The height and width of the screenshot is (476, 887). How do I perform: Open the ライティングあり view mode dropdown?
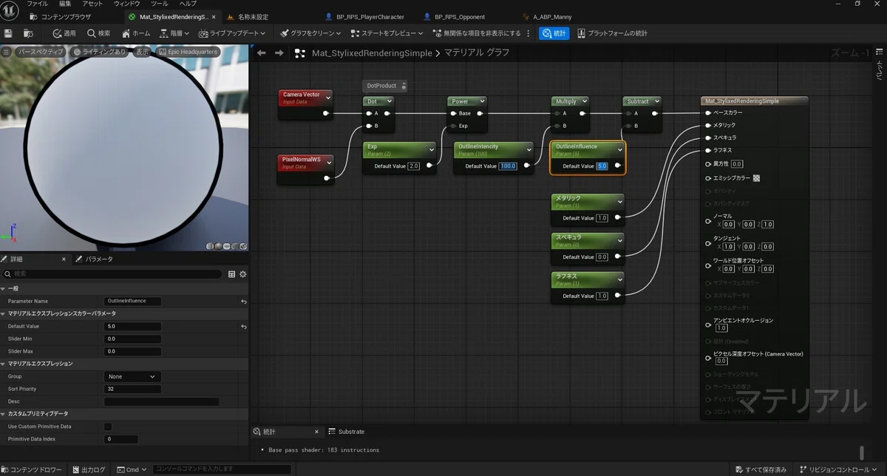(x=101, y=52)
